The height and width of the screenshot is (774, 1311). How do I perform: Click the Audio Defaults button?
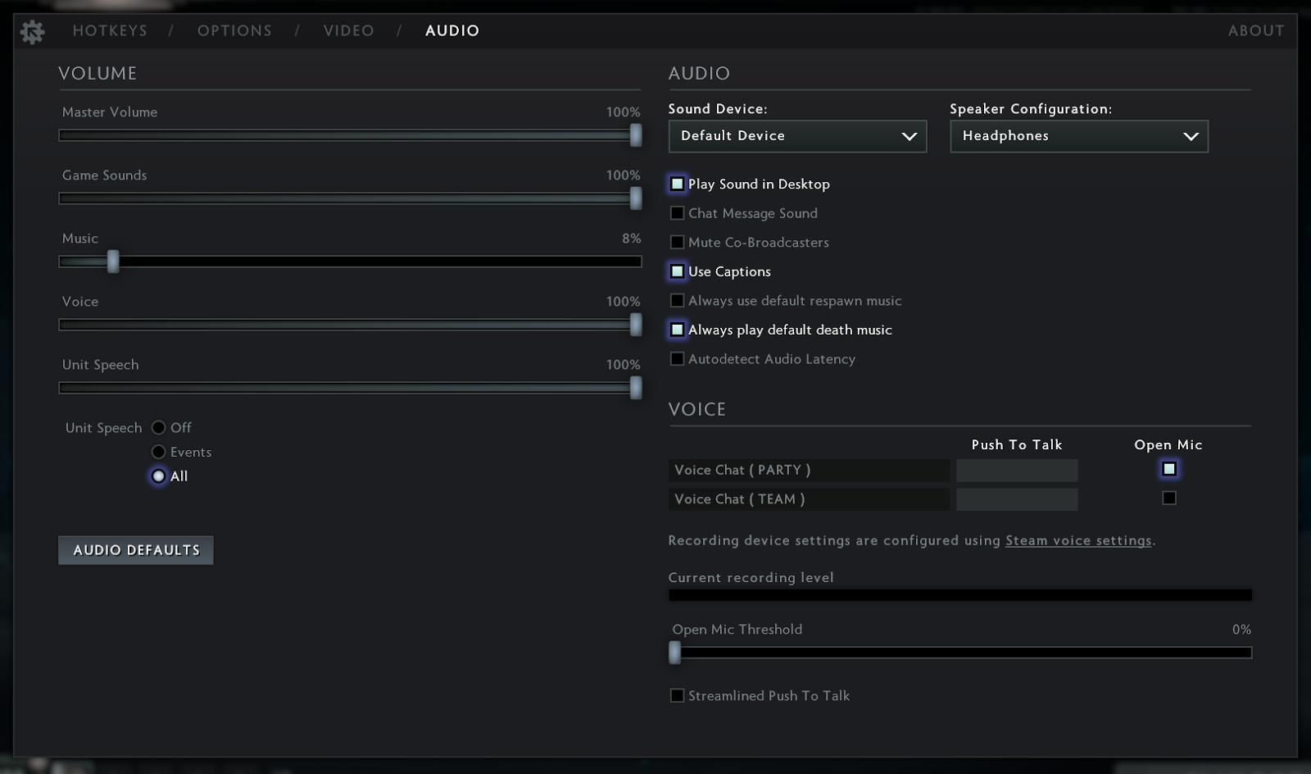(136, 550)
